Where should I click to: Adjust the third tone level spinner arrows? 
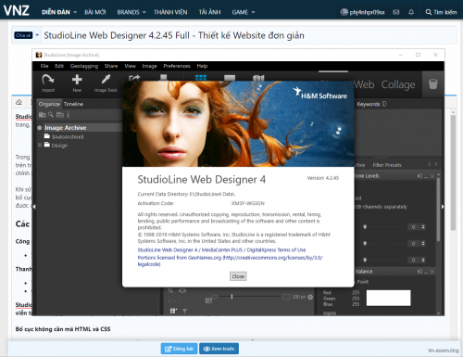click(x=423, y=261)
